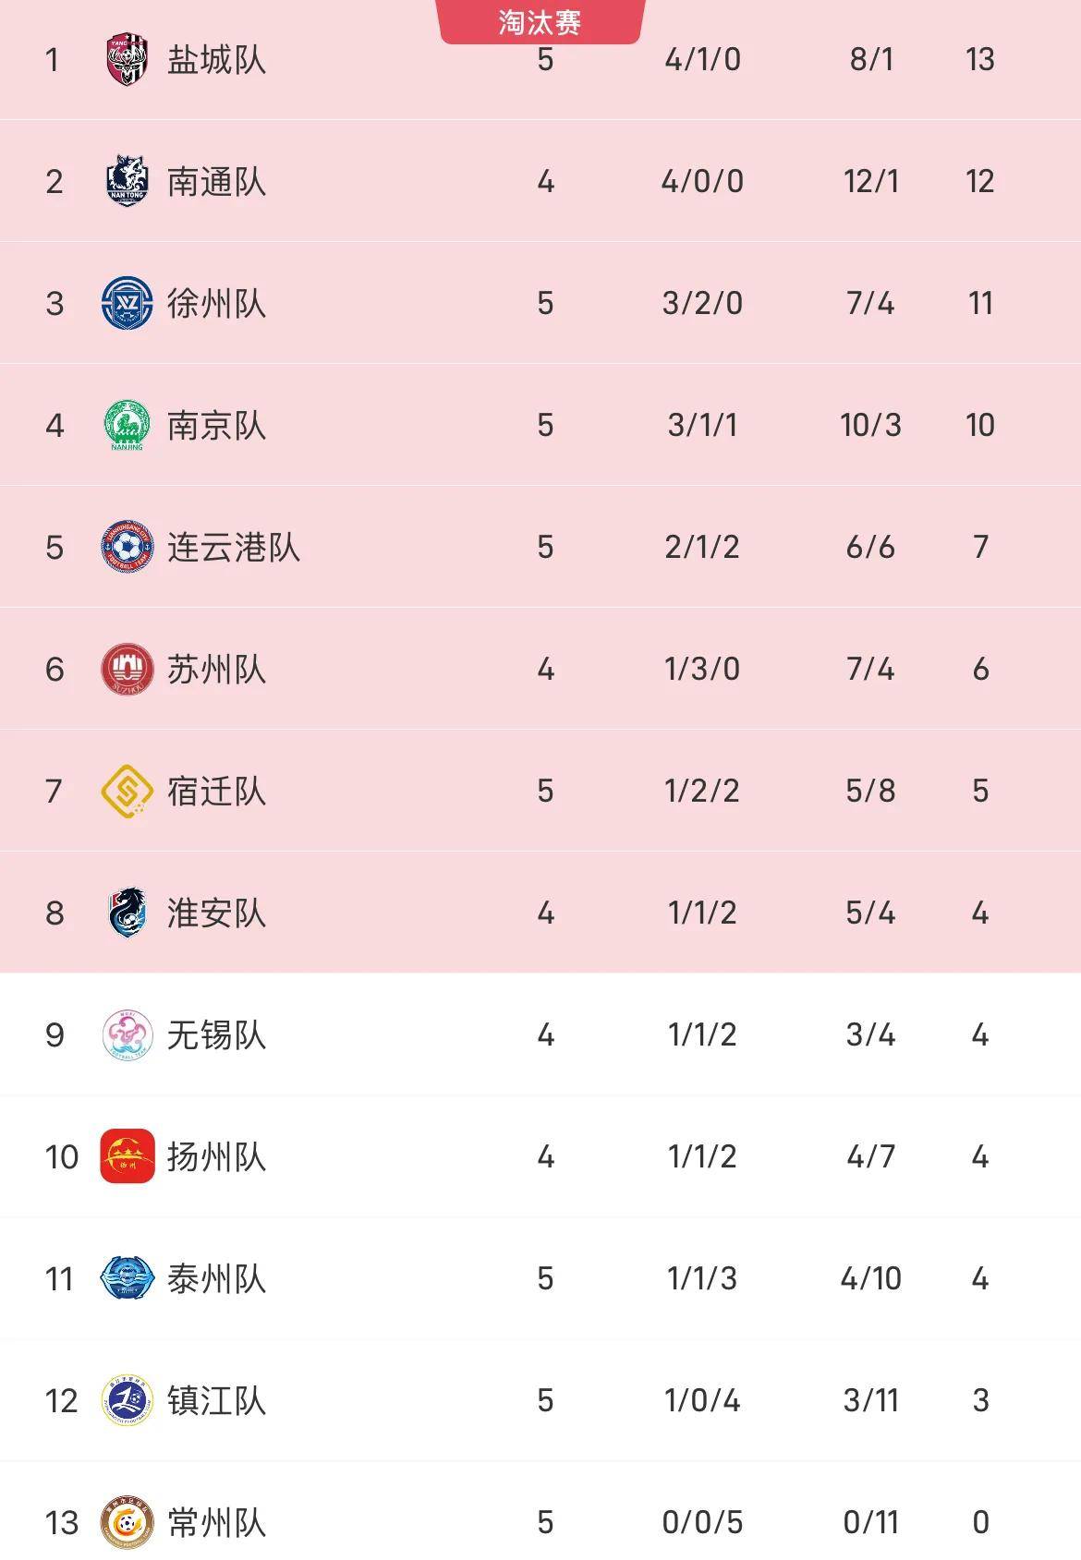Tap the 盐城队 team crest icon
The image size is (1081, 1560).
pyautogui.click(x=128, y=60)
